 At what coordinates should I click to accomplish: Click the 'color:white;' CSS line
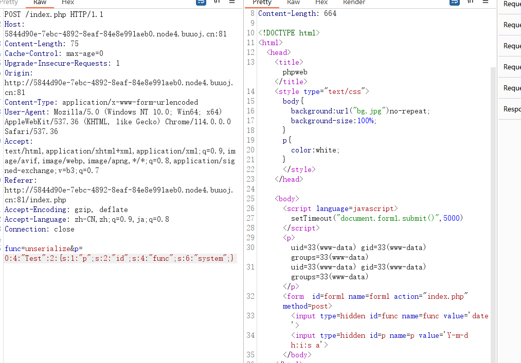pyautogui.click(x=315, y=150)
